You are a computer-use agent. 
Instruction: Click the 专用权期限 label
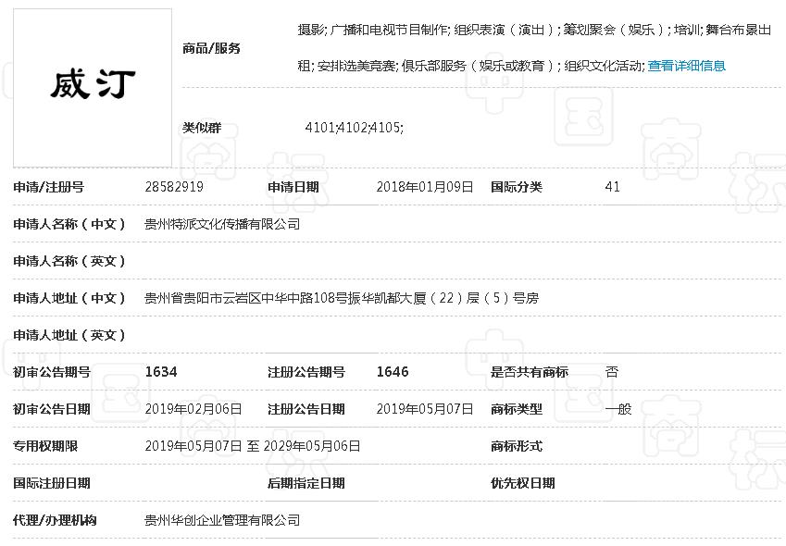point(45,446)
